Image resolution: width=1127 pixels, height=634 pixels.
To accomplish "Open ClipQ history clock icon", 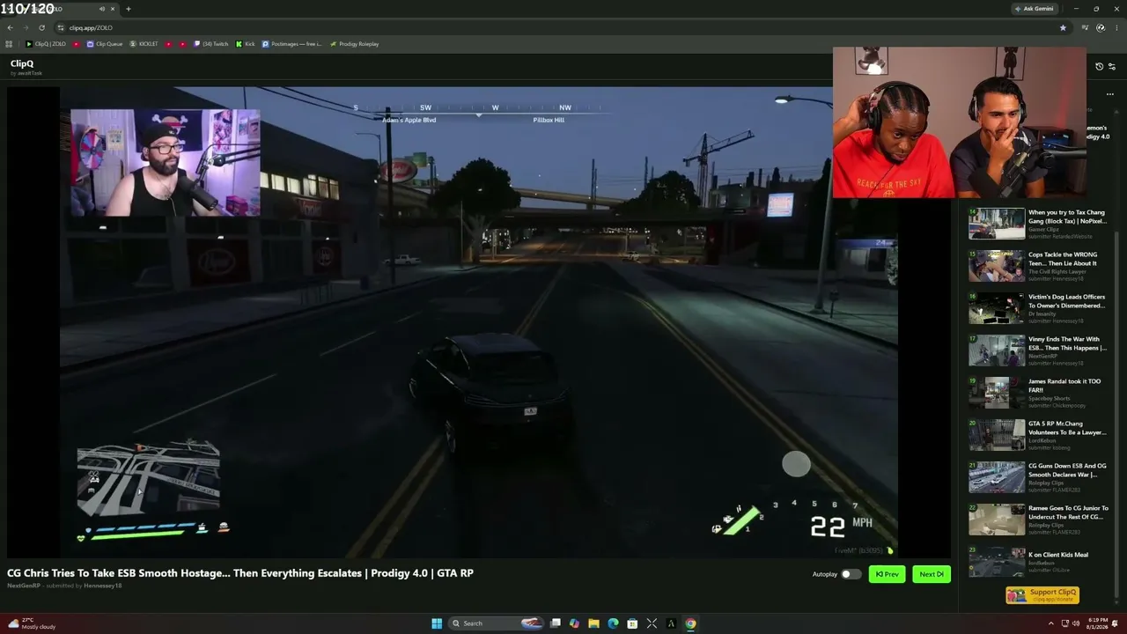I will (x=1099, y=67).
